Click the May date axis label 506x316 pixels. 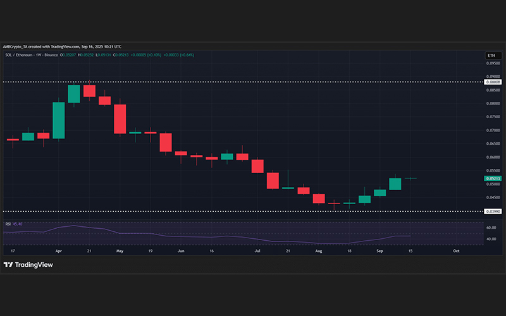(x=120, y=251)
